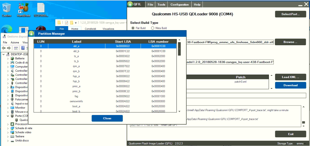Click the Partition Manager title bar logo
310x146 pixels.
31,34
